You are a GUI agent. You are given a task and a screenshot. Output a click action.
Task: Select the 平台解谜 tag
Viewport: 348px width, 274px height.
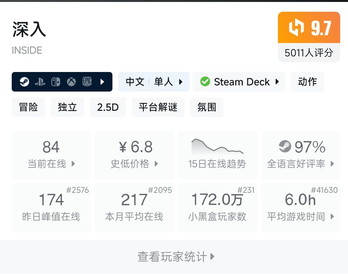pyautogui.click(x=158, y=107)
